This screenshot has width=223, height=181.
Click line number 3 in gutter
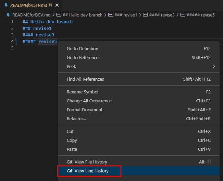tap(12, 35)
